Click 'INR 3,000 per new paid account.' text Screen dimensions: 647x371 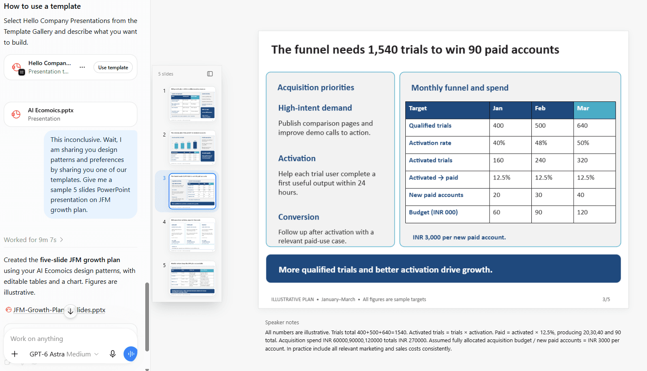tap(459, 237)
